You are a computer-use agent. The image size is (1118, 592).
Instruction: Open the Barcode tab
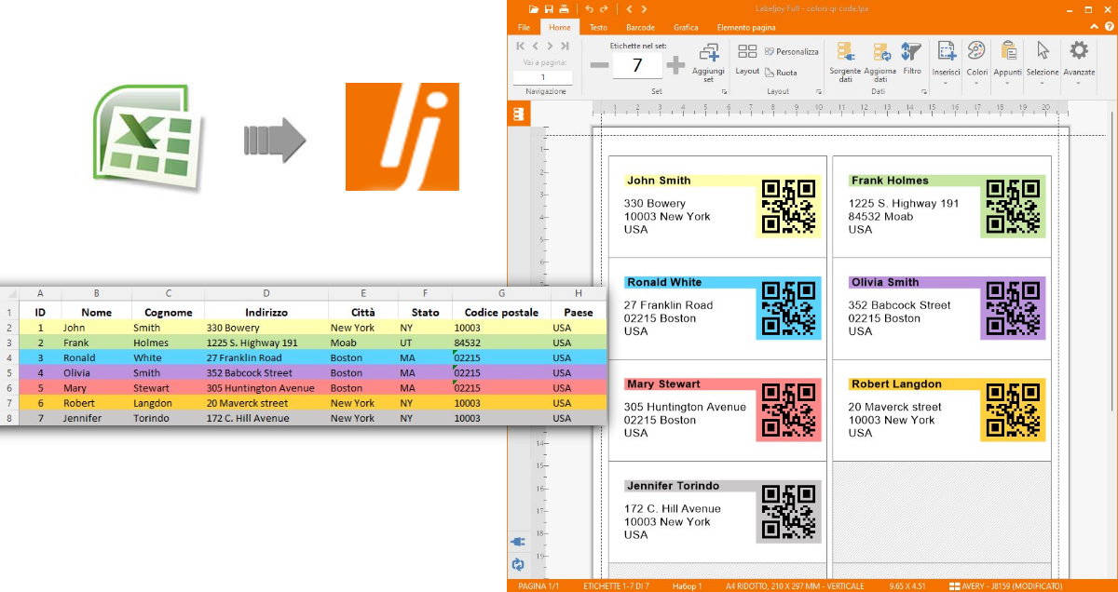point(640,28)
